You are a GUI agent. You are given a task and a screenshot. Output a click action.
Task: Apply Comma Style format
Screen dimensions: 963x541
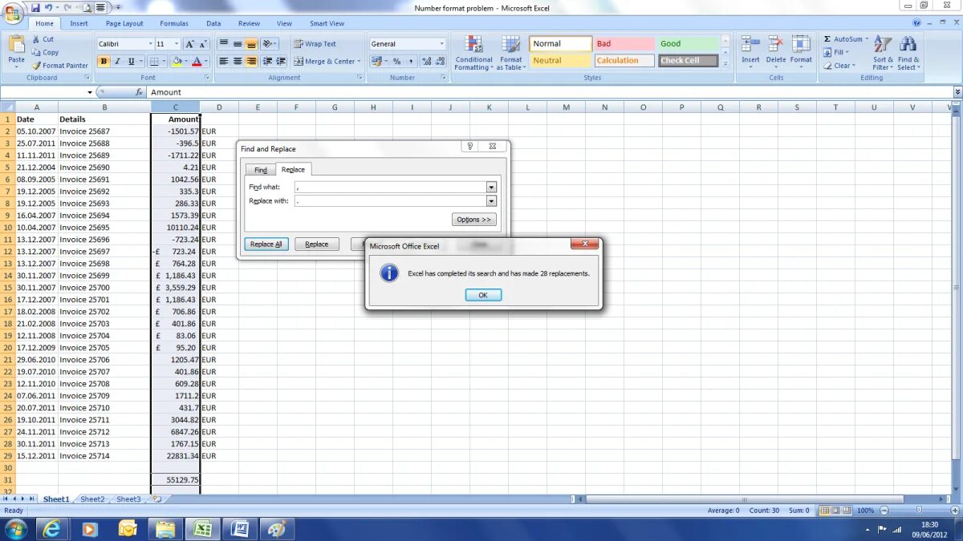[x=410, y=61]
